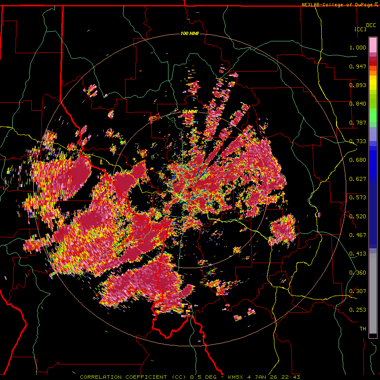Click the [CC] units label above color bar

coord(360,29)
